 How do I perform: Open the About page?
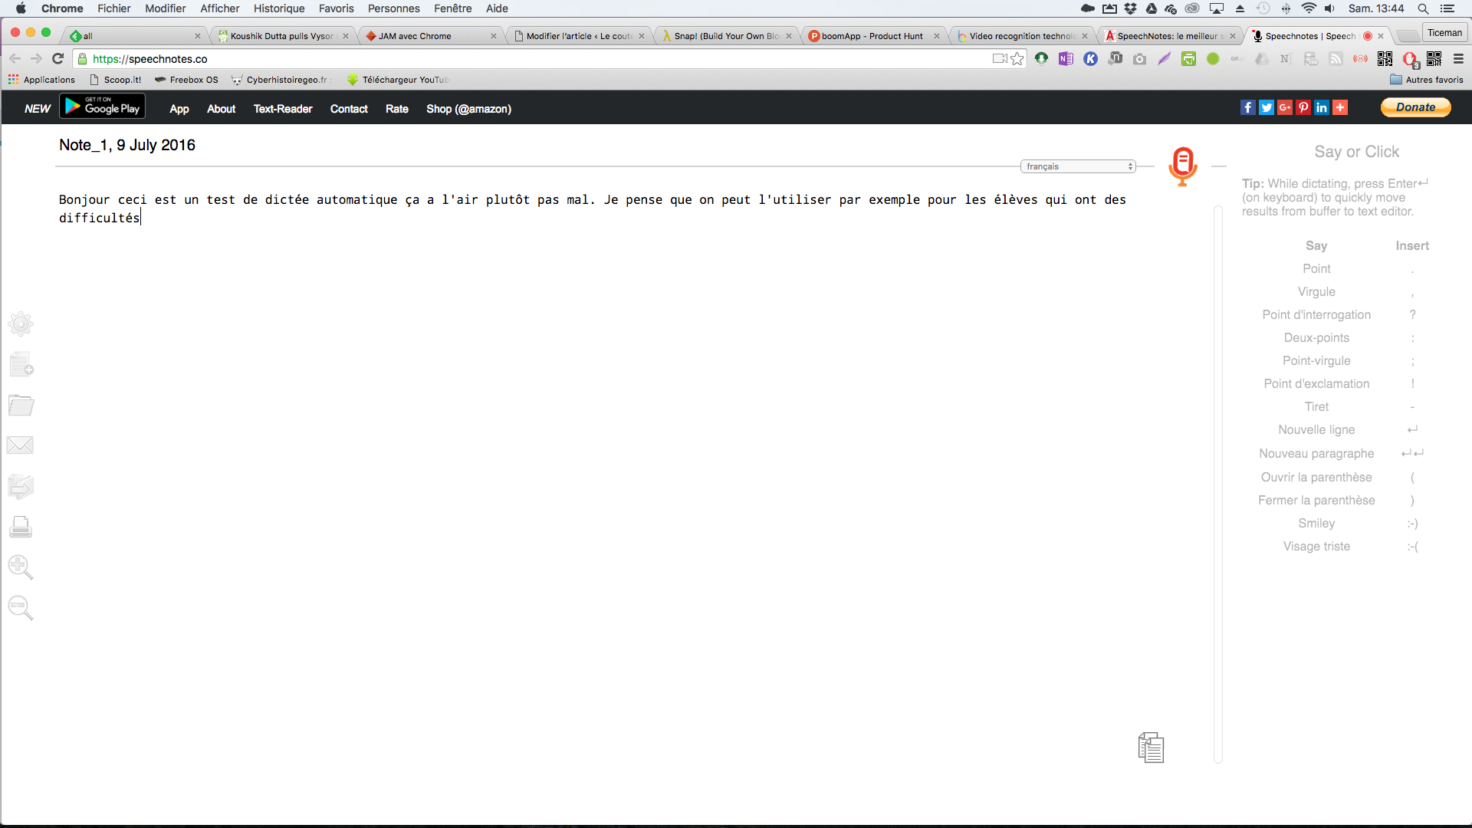pos(220,108)
